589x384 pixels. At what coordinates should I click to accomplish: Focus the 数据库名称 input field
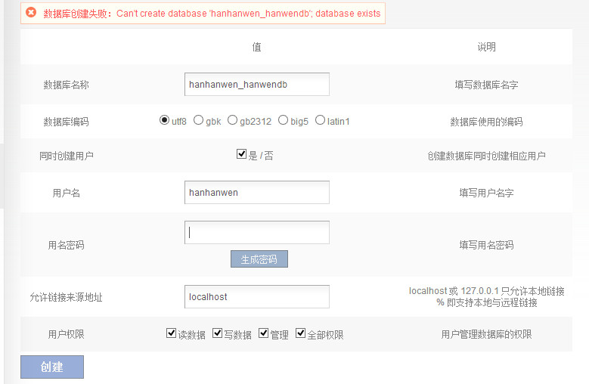256,85
